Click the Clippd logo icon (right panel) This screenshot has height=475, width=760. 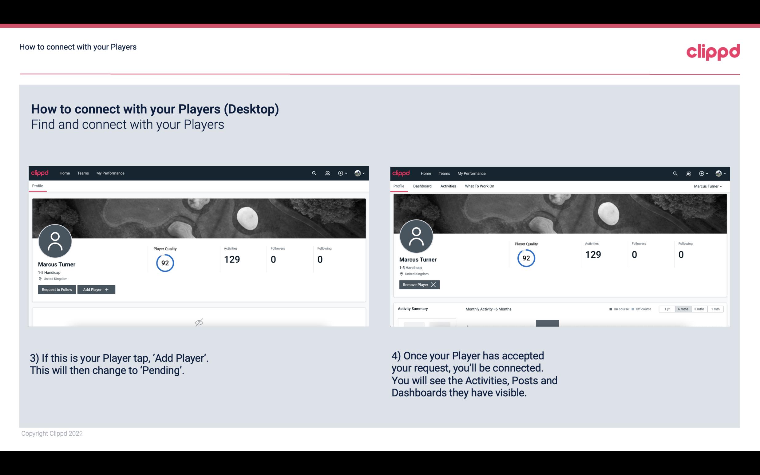(x=401, y=173)
